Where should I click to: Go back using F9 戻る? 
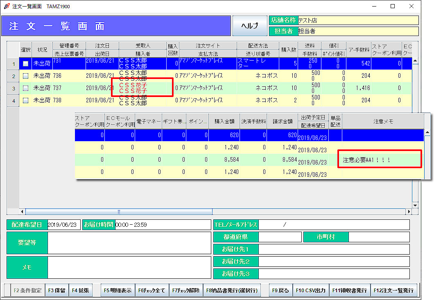point(280,291)
